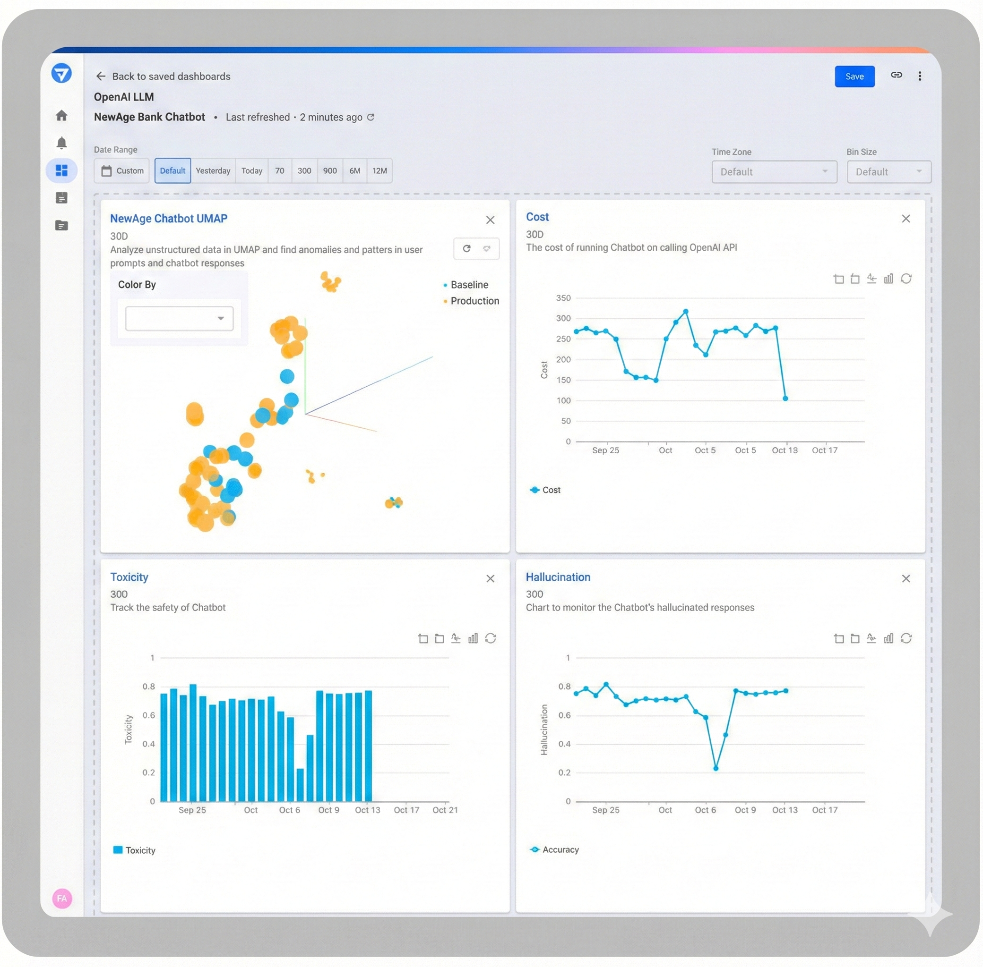Toggle Production series in UMAP legend
This screenshot has height=967, width=983.
474,301
